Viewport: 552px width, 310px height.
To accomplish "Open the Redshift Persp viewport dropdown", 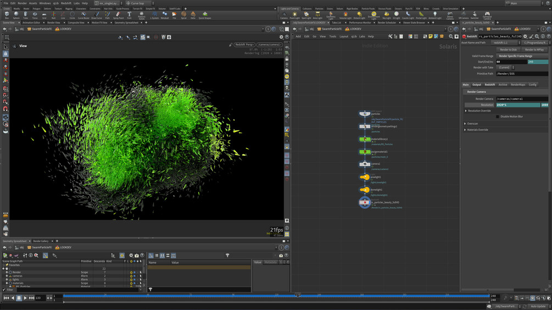I will 244,45.
